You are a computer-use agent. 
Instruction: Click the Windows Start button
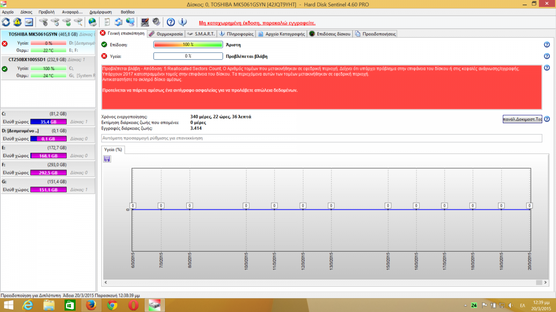pos(8,305)
